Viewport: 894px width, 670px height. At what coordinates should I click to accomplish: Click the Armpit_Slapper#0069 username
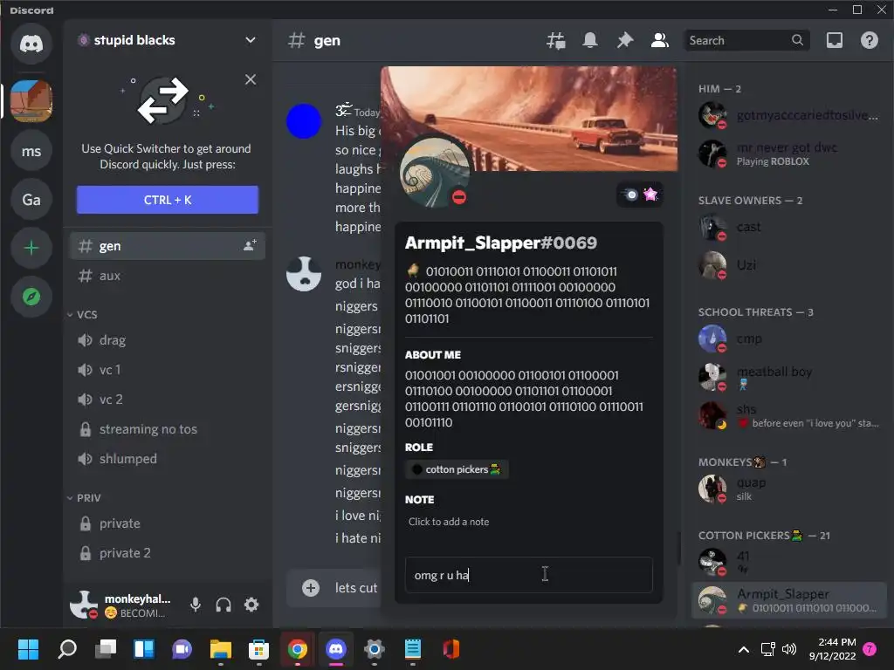pos(500,243)
